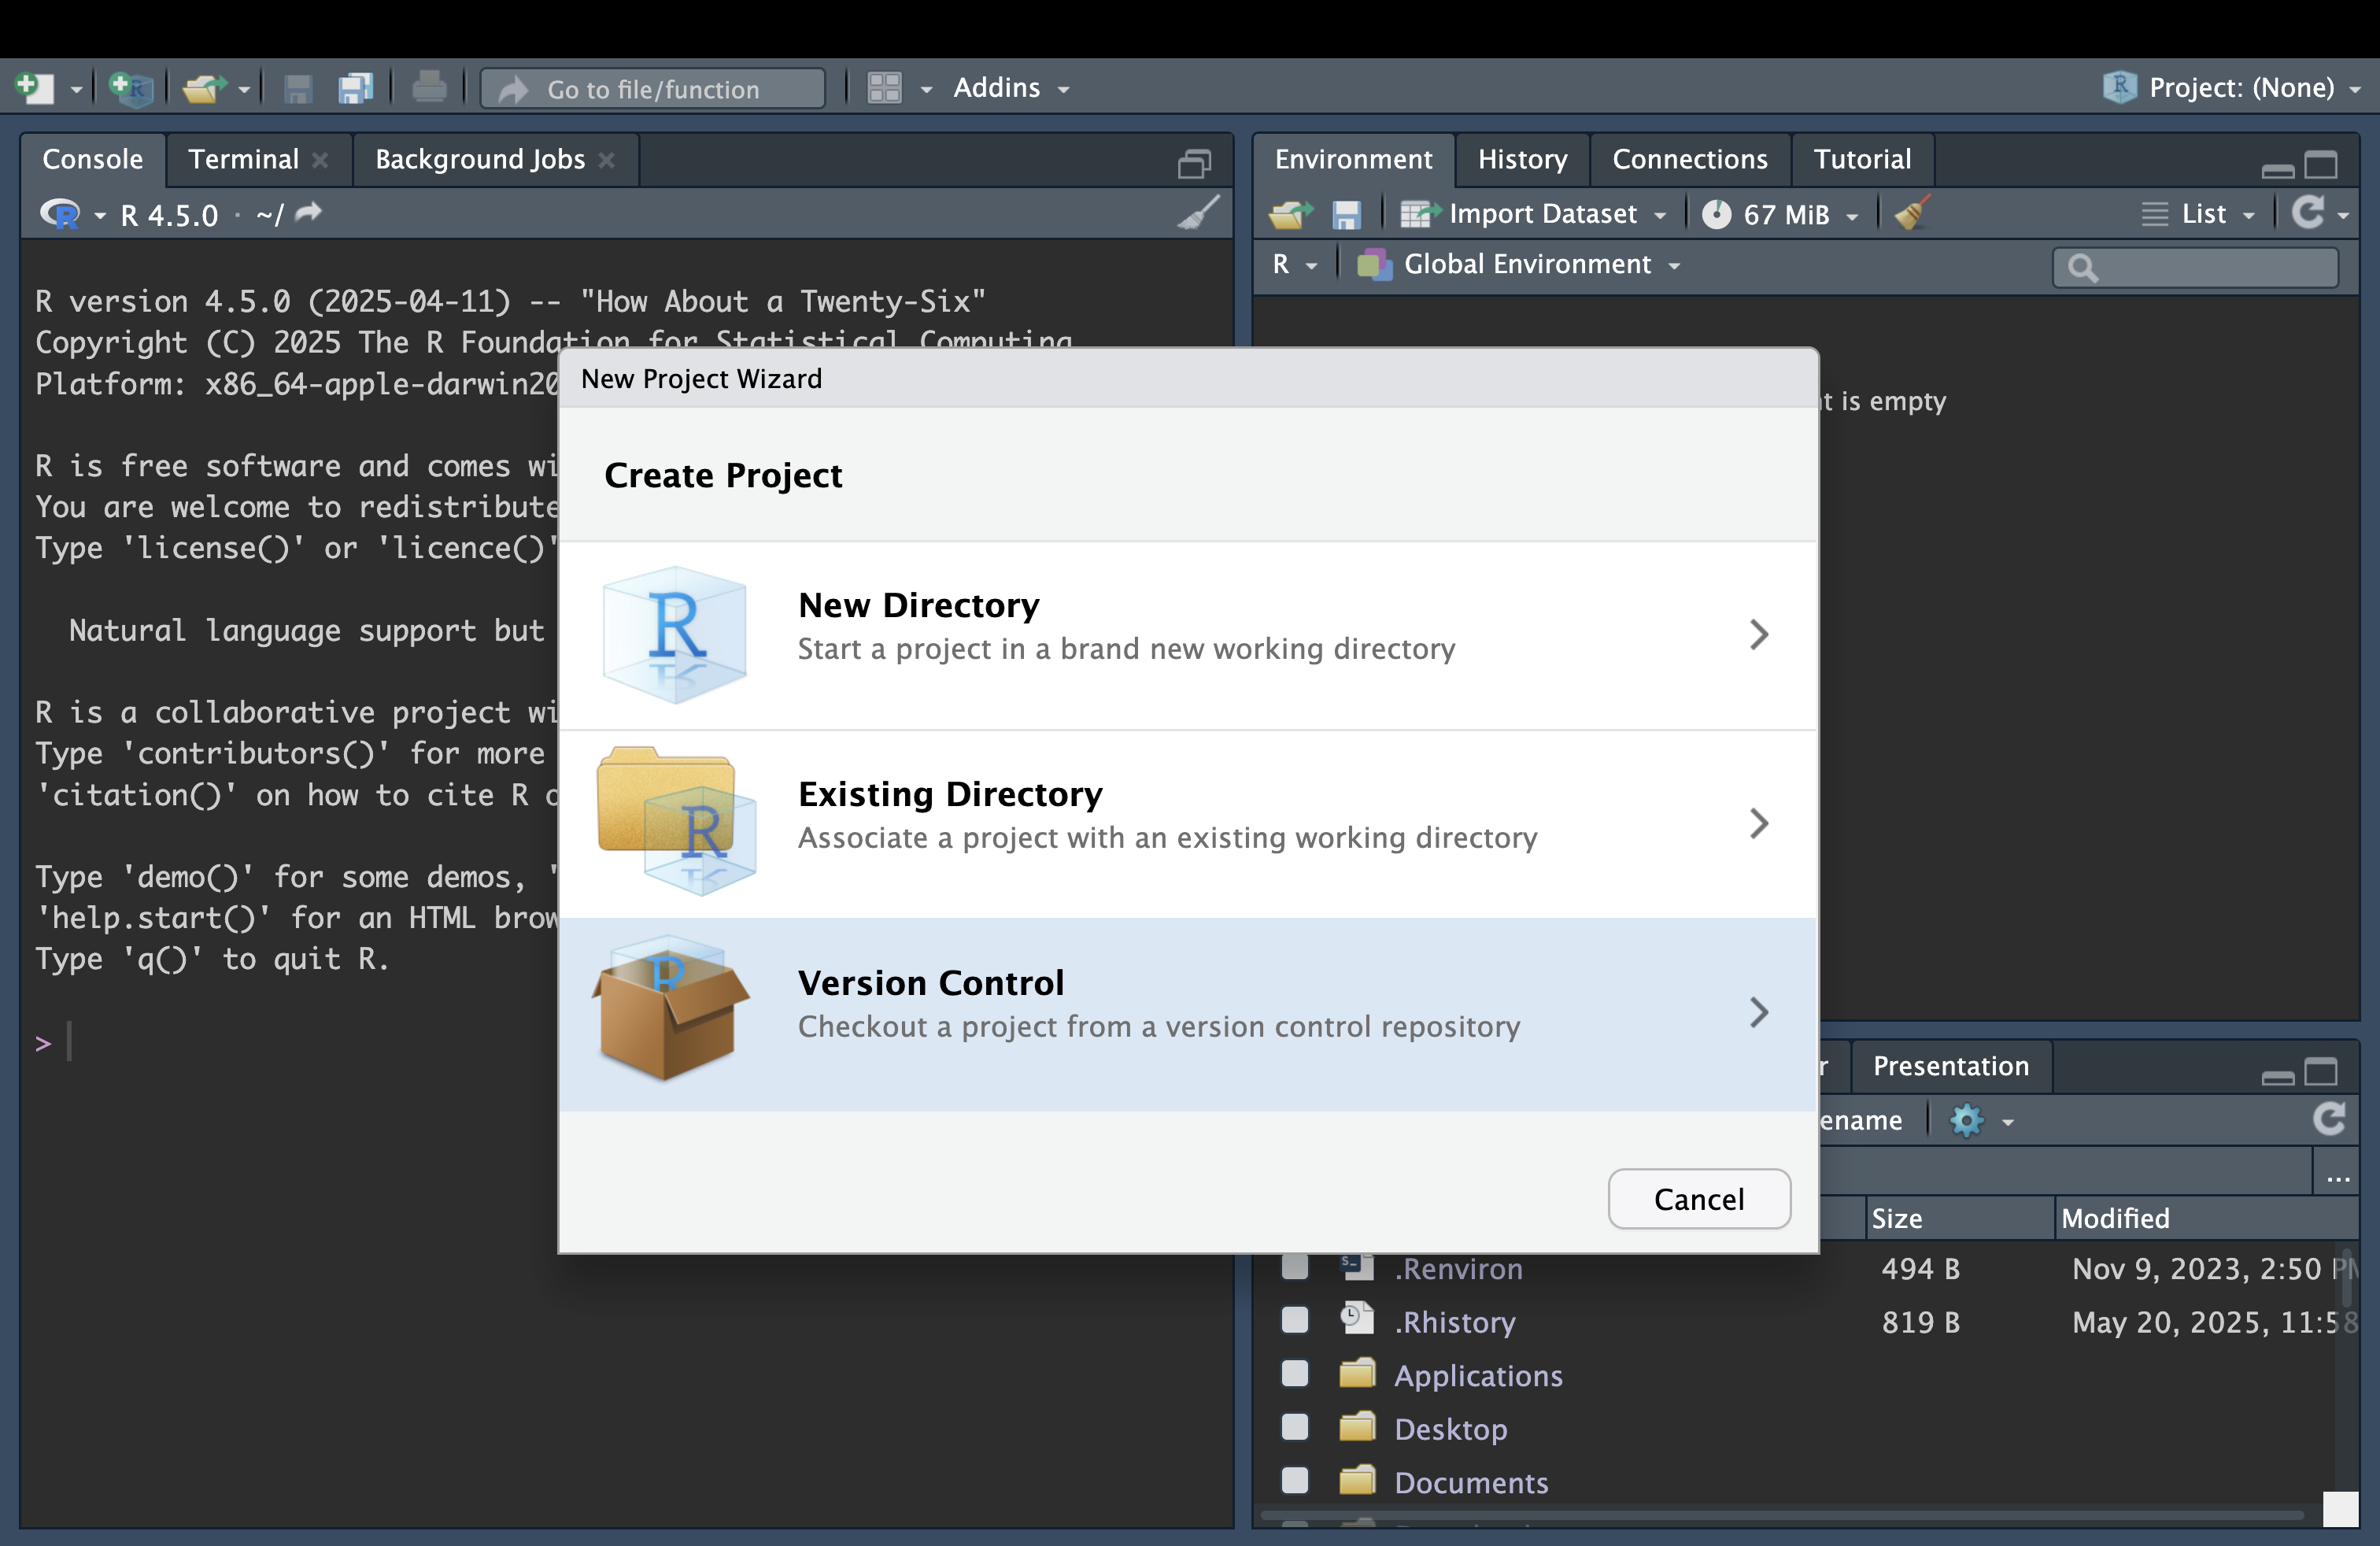Image resolution: width=2380 pixels, height=1546 pixels.
Task: Open the .Renviron file
Action: pyautogui.click(x=1458, y=1268)
